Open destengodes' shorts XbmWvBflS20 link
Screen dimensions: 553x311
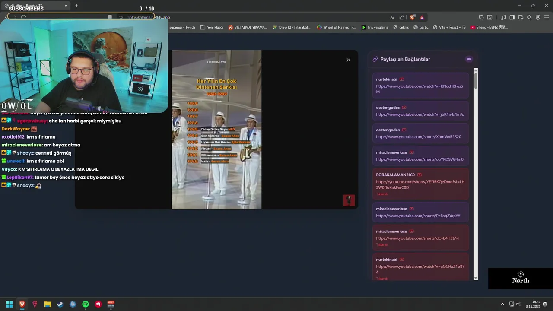418,137
